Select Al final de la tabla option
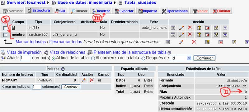Viewport: 249px width, 112px height. tap(54, 58)
